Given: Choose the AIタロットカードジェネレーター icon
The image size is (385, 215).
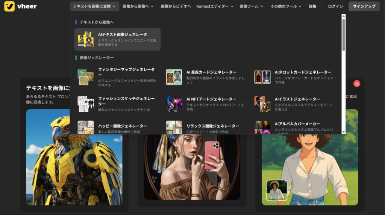Looking at the screenshot, I should click(262, 77).
